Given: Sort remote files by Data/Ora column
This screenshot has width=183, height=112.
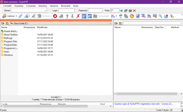Looking at the screenshot, I should click(162, 27).
